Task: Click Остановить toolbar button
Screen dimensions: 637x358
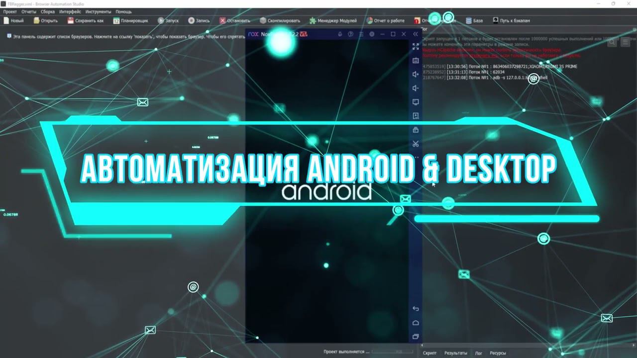Action: [x=235, y=21]
